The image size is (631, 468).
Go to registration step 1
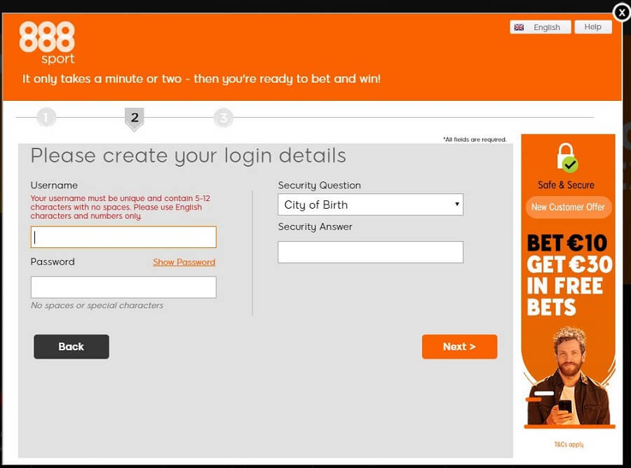tap(46, 118)
